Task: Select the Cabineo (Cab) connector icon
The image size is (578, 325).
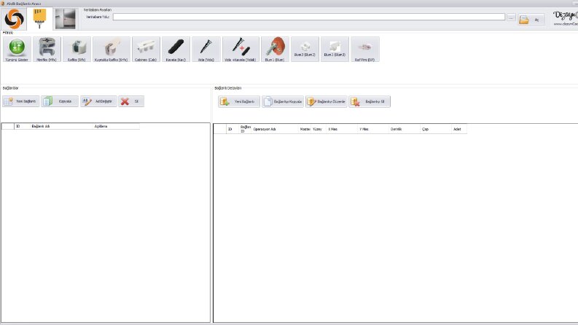Action: pyautogui.click(x=146, y=50)
